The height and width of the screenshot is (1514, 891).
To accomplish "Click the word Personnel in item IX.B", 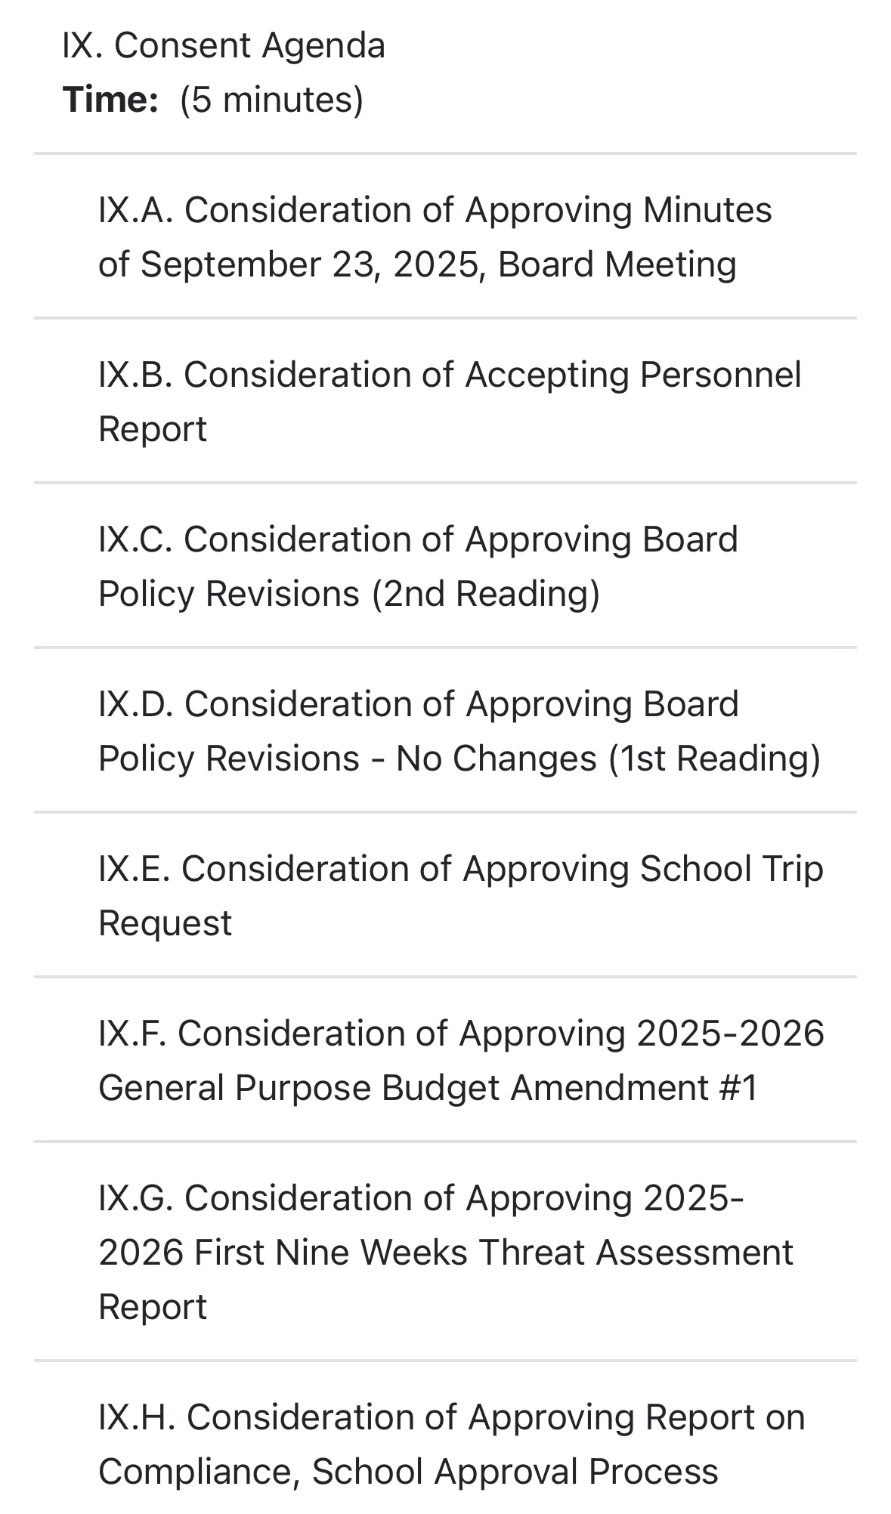I will tap(720, 375).
